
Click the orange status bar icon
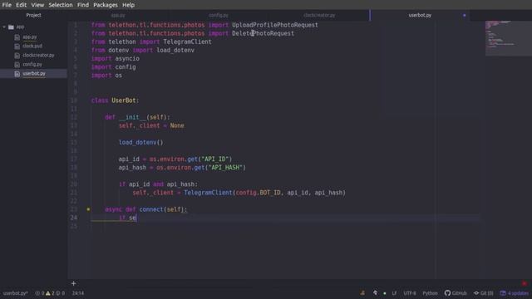pos(362,293)
